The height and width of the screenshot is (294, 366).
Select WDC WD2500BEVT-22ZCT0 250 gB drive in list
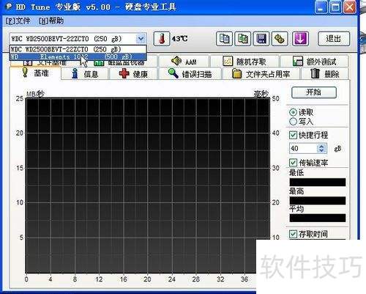(78, 49)
